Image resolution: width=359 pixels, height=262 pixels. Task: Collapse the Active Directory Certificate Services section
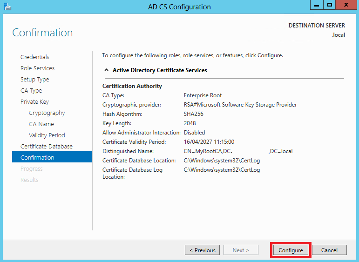[x=106, y=70]
